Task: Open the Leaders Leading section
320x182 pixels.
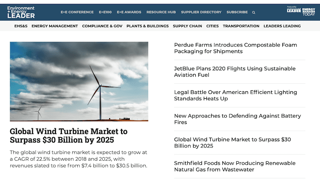Action: click(282, 26)
